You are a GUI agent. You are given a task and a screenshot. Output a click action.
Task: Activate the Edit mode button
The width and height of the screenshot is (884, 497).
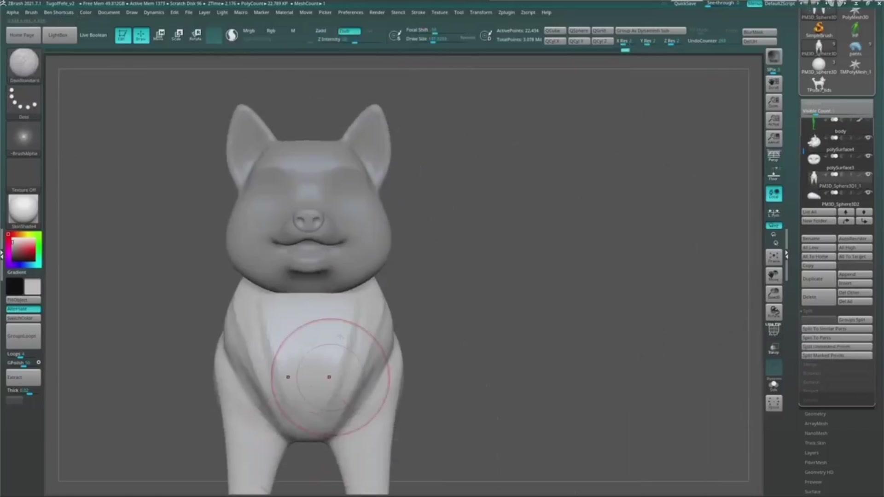pyautogui.click(x=122, y=35)
